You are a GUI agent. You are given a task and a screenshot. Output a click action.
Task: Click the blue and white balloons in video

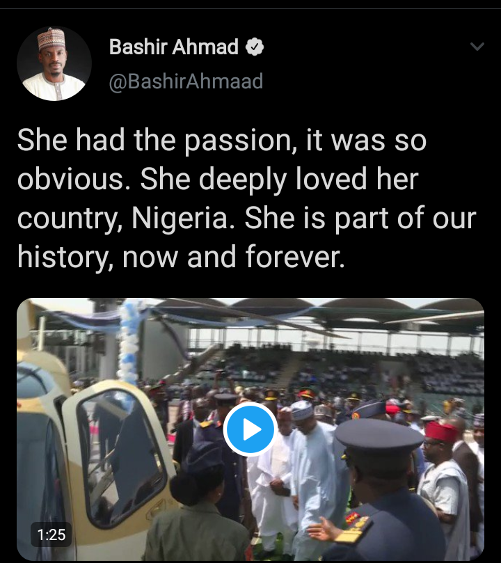[129, 341]
